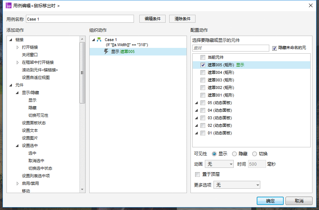Expand the 01 (动态面板) tree arrow
The width and height of the screenshot is (319, 210).
point(197,133)
